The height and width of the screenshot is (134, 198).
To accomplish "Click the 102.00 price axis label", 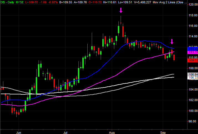I will click(x=193, y=100).
